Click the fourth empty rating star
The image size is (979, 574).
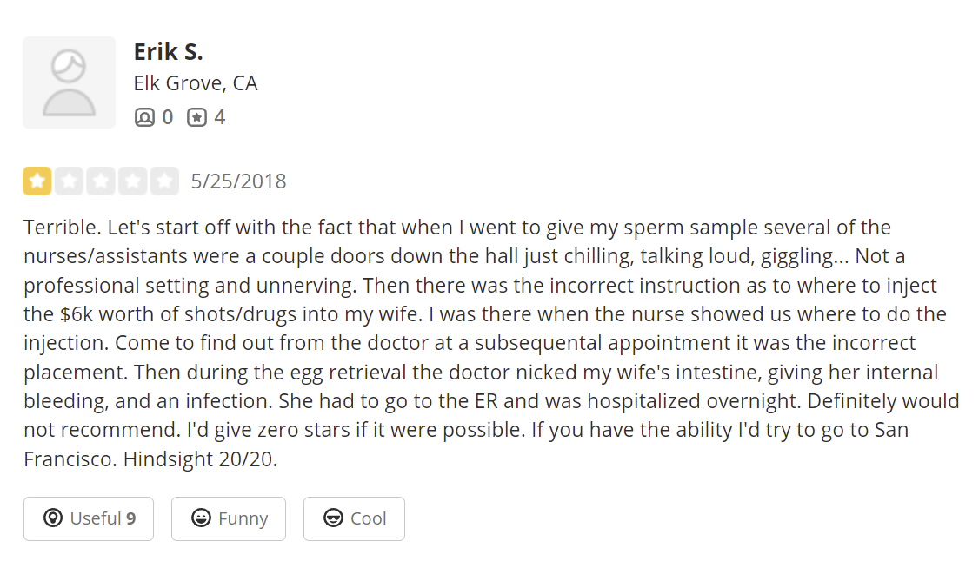click(132, 181)
